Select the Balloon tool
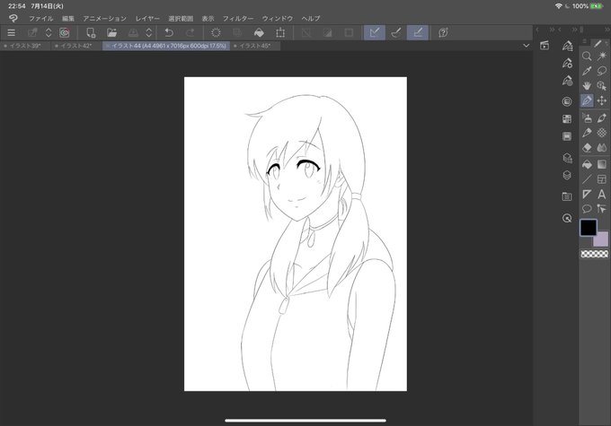Viewport: 611px width, 426px height. pyautogui.click(x=587, y=209)
